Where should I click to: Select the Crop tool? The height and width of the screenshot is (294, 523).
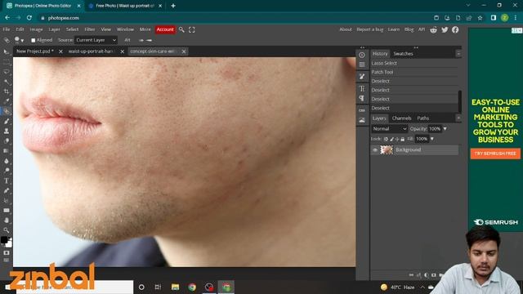tap(6, 91)
